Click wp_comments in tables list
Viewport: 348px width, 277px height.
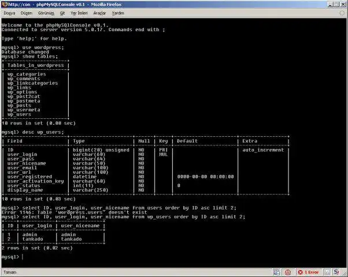[24, 78]
